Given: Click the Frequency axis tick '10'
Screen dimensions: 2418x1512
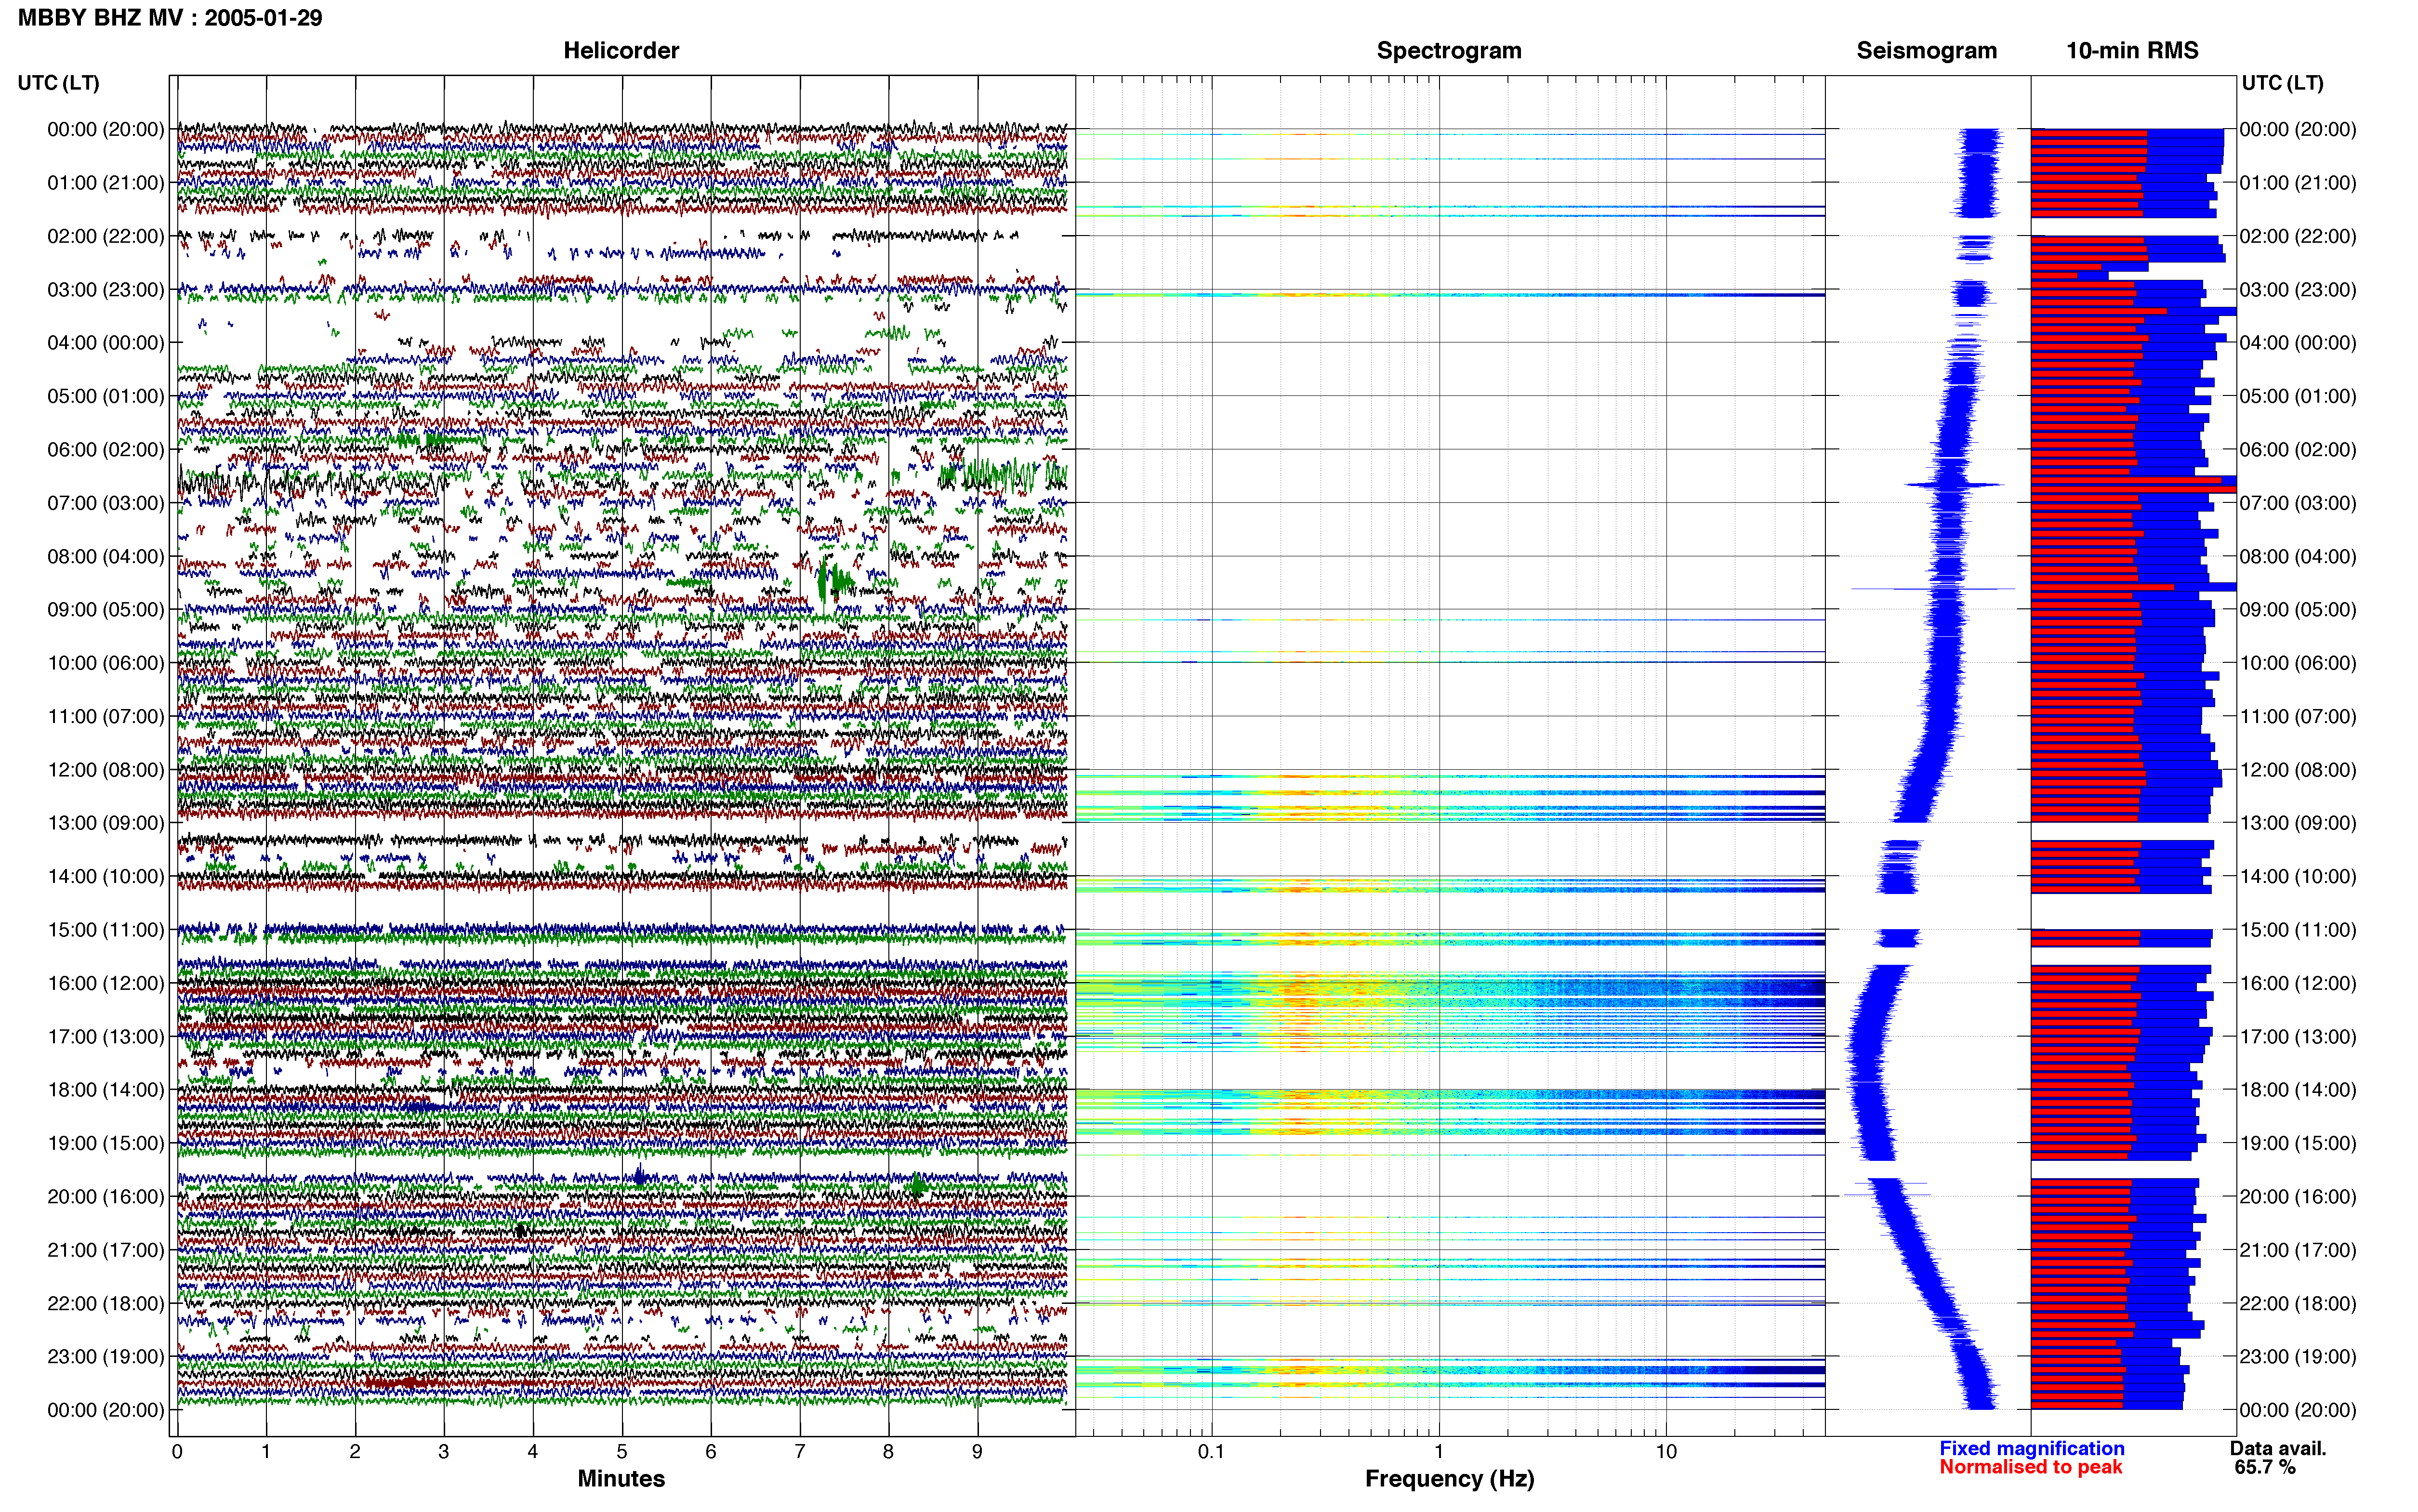Looking at the screenshot, I should 1666,1452.
